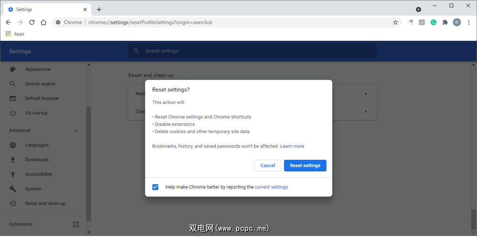The width and height of the screenshot is (477, 238).
Task: Reload the current page
Action: click(x=32, y=22)
